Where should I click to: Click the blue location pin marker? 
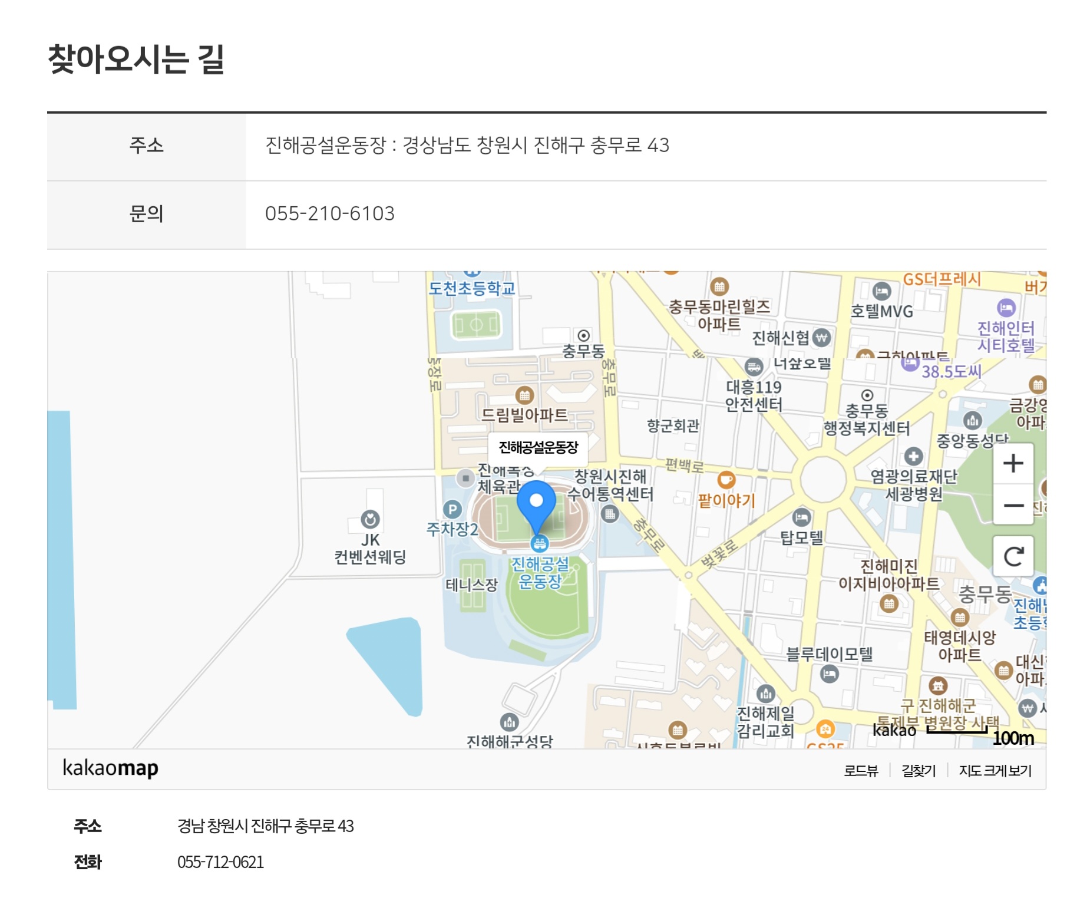[536, 508]
